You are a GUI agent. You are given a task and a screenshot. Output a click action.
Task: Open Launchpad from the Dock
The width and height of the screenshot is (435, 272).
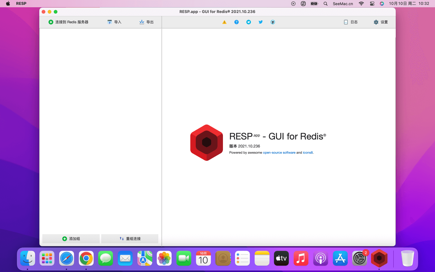47,258
